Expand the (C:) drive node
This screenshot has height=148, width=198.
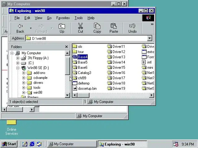tap(18, 63)
